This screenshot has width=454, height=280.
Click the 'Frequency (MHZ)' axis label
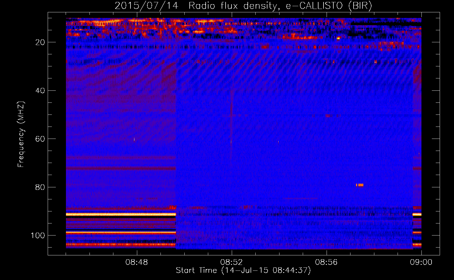[x=21, y=134]
